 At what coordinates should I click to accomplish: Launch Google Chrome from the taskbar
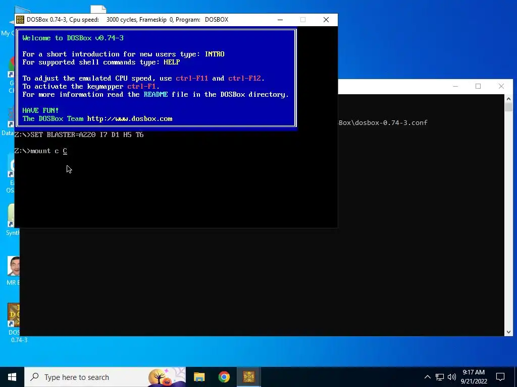coord(224,377)
